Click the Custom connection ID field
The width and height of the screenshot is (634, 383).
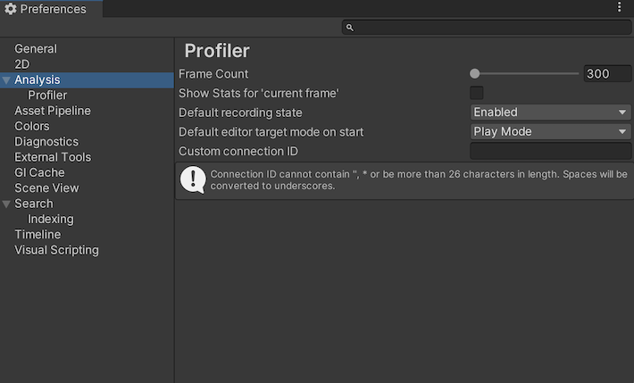coord(550,152)
